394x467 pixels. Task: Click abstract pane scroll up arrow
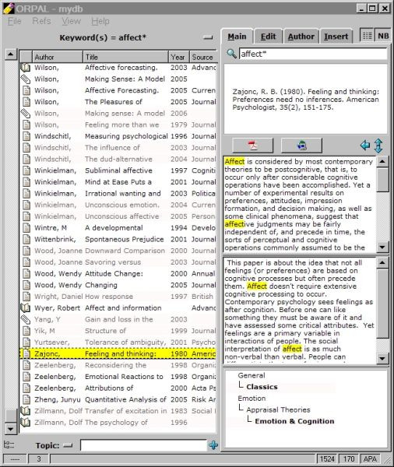382,161
